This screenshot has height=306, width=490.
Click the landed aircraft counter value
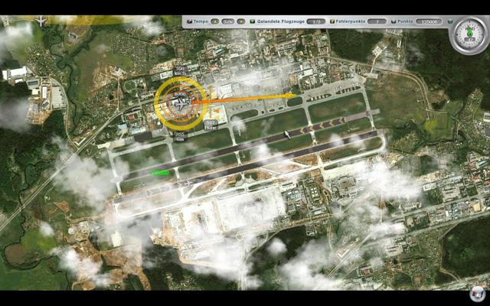click(x=316, y=21)
